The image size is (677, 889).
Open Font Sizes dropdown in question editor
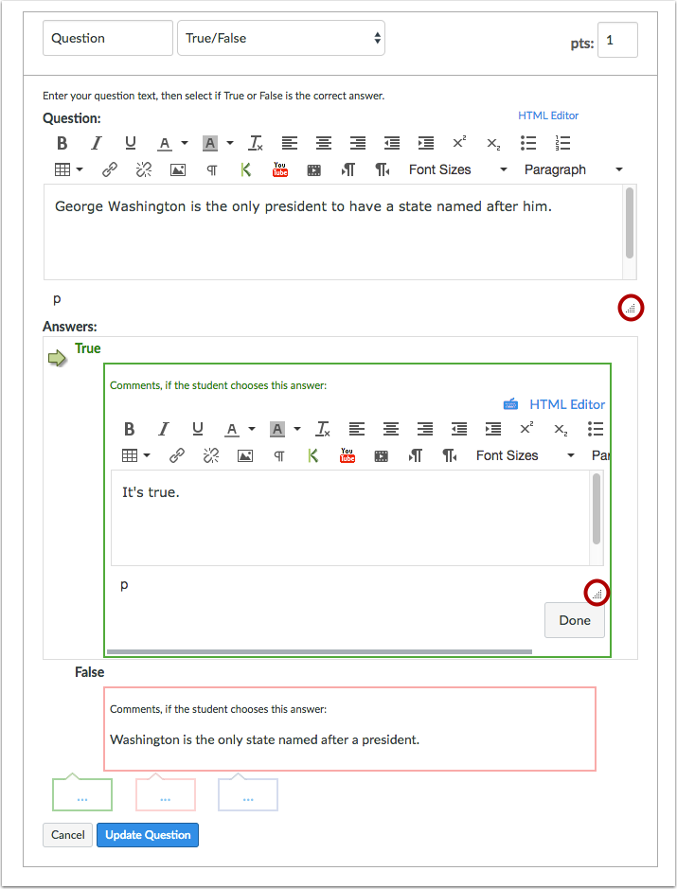point(458,169)
